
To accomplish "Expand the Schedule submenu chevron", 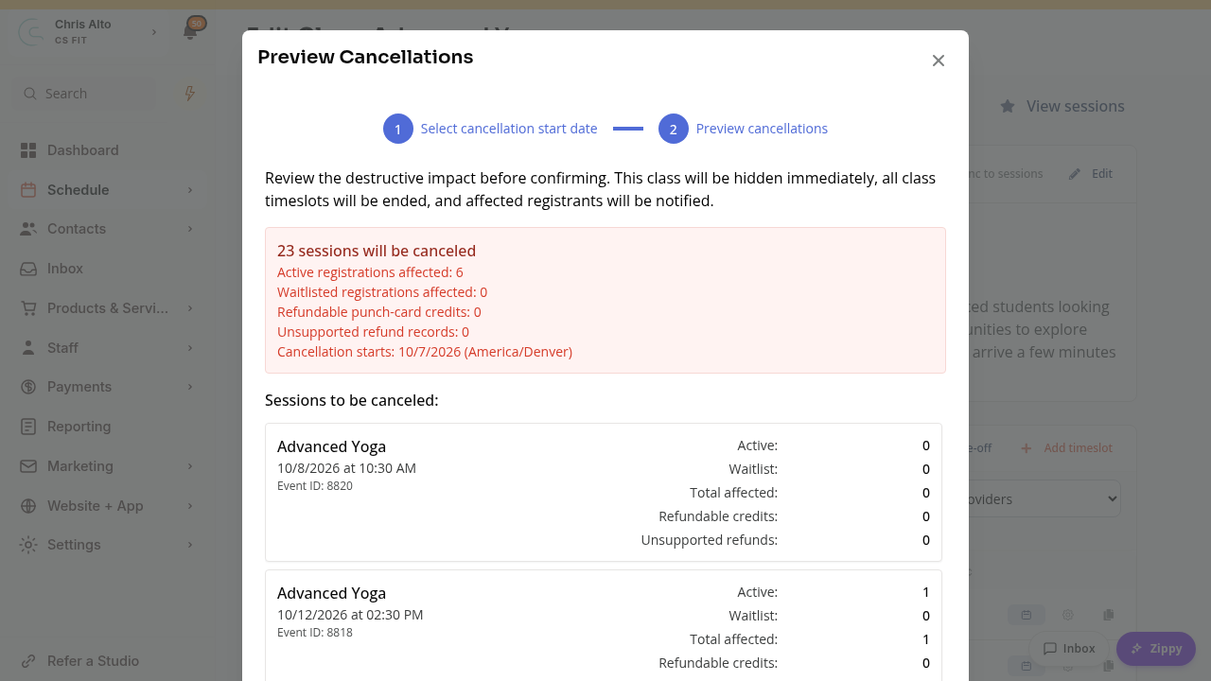I will pos(190,190).
